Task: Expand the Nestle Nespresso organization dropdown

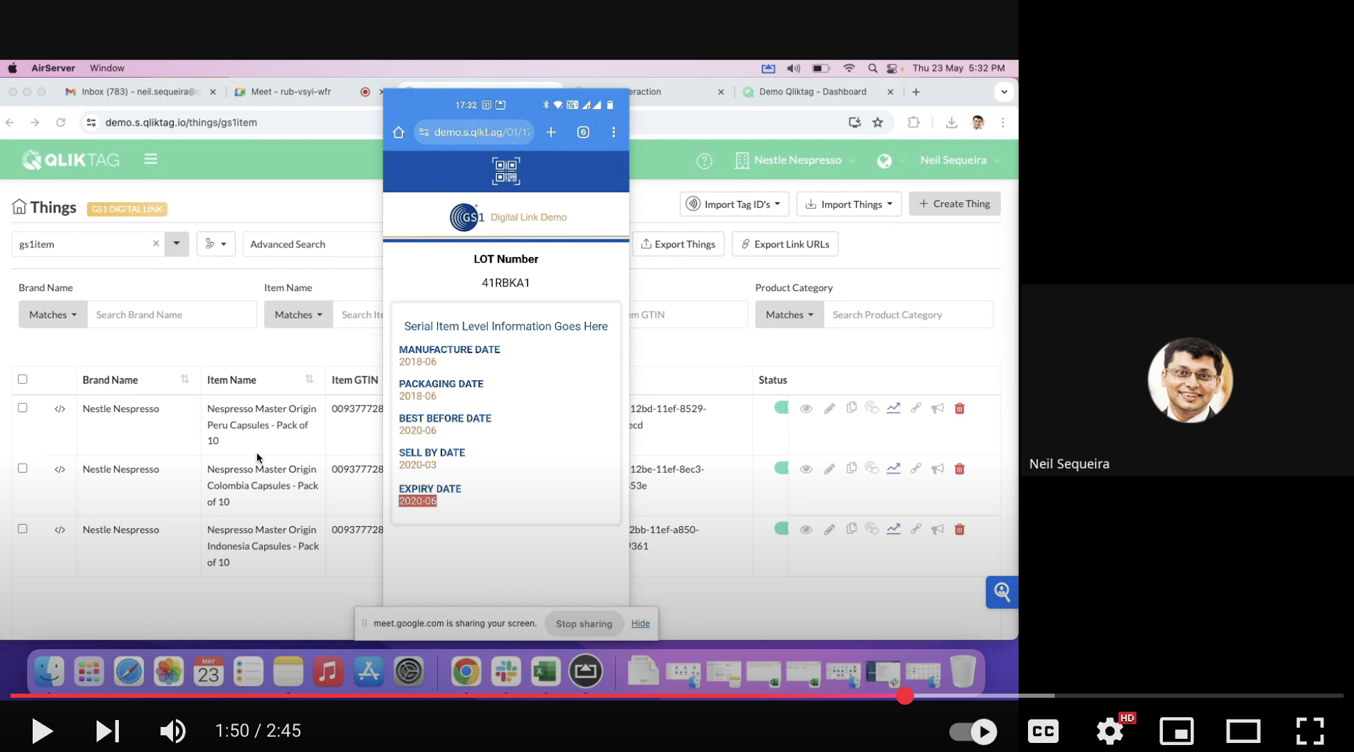Action: click(795, 161)
